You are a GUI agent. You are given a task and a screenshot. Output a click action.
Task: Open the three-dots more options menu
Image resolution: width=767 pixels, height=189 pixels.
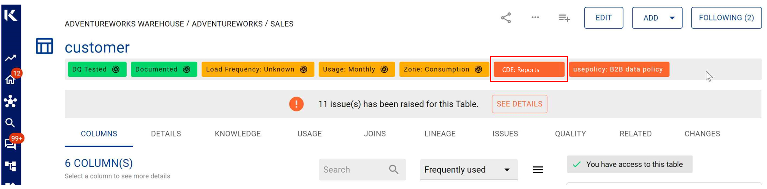pyautogui.click(x=535, y=17)
